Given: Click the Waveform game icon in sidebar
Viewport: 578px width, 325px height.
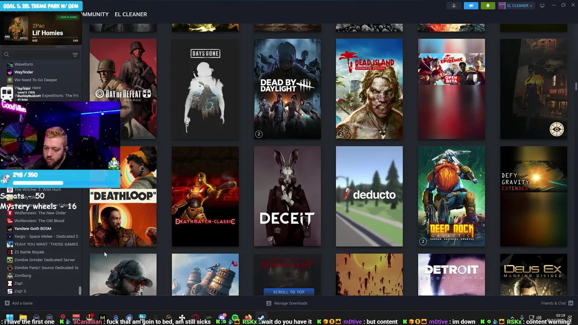Looking at the screenshot, I should click(9, 65).
